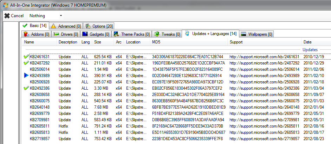Click the MD5 value 34D306A61870228D864C7EA01C12B744
This screenshot has width=331, height=144.
click(x=187, y=57)
